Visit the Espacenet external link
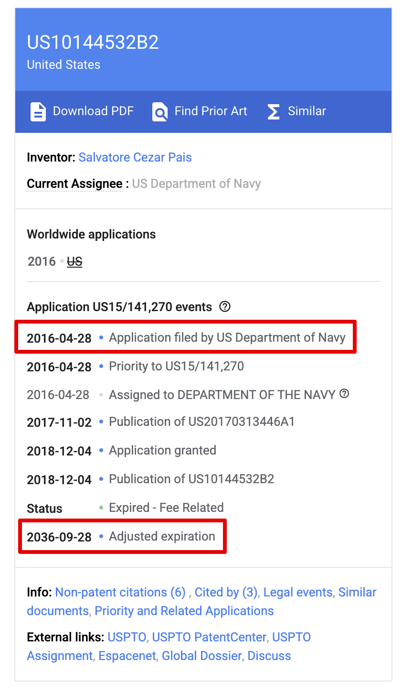Image resolution: width=402 pixels, height=693 pixels. click(x=127, y=656)
